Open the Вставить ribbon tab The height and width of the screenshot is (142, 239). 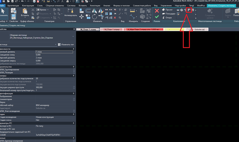83,6
